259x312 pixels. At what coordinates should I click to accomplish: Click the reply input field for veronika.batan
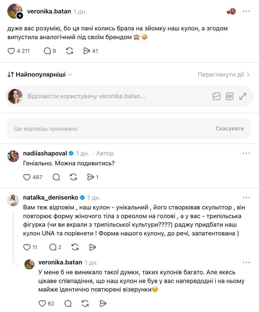pyautogui.click(x=118, y=96)
